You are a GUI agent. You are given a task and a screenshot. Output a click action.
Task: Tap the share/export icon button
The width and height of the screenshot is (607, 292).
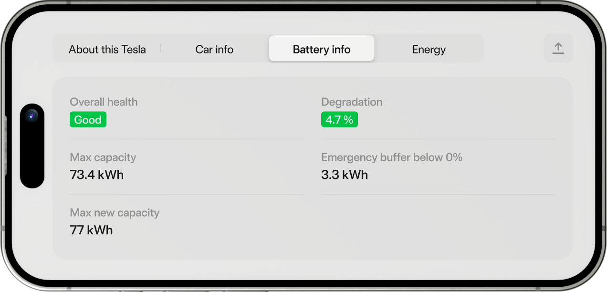point(558,48)
